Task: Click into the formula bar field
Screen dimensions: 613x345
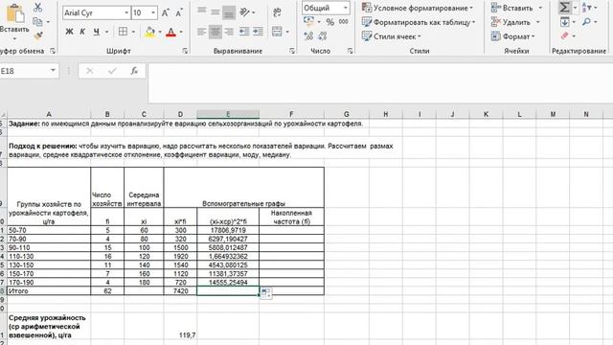Action: tap(380, 83)
